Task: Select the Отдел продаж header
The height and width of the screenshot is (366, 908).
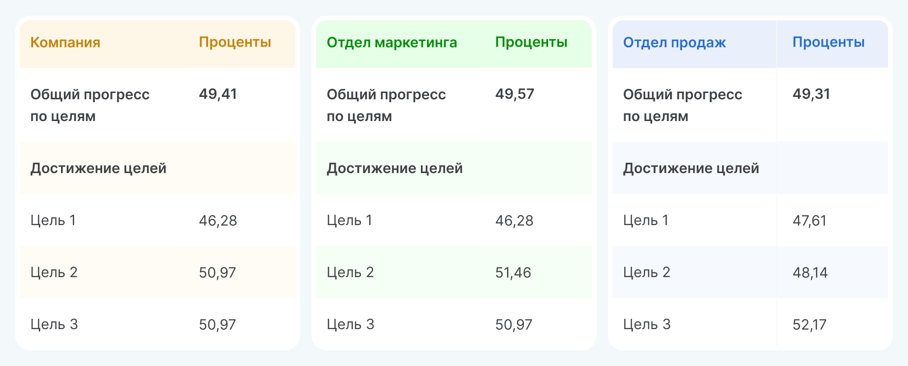Action: tap(674, 43)
